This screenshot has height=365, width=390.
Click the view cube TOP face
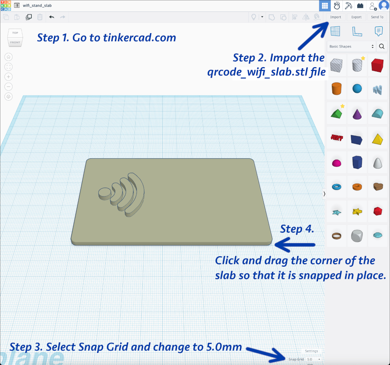coord(15,33)
